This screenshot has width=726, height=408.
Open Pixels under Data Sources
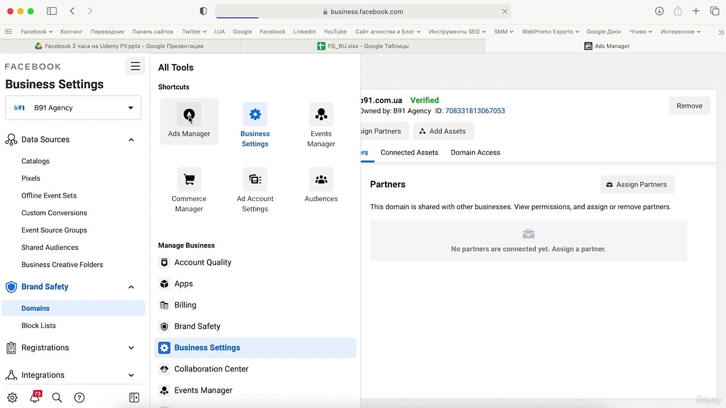(x=31, y=178)
